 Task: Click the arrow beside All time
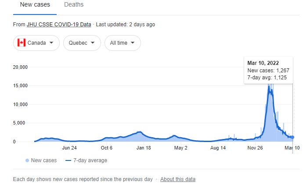click(x=133, y=43)
